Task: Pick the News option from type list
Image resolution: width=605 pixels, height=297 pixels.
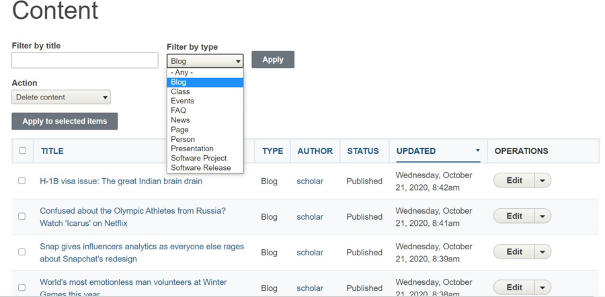Action: [x=180, y=120]
